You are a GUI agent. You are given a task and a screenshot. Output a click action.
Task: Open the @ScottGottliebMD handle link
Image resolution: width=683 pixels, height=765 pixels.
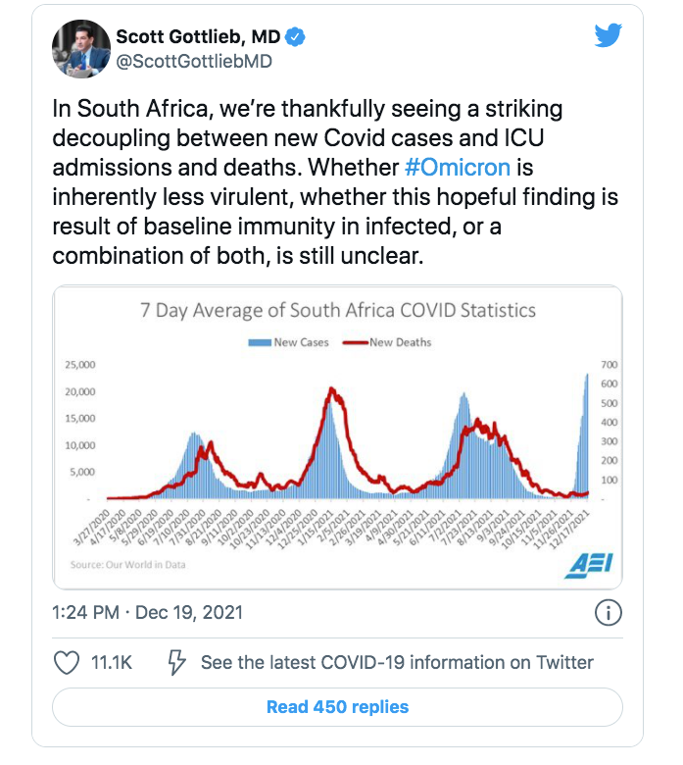pos(194,62)
